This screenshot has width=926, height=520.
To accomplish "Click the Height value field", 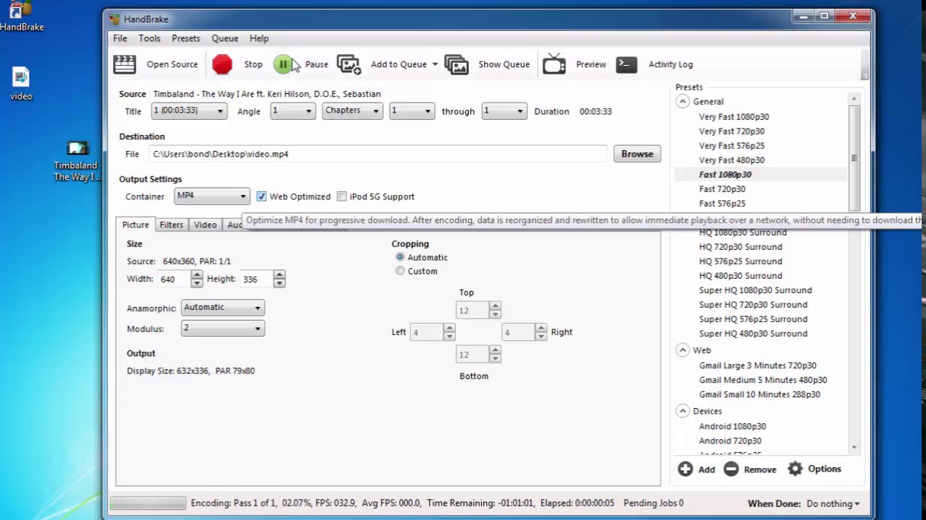I will [257, 279].
